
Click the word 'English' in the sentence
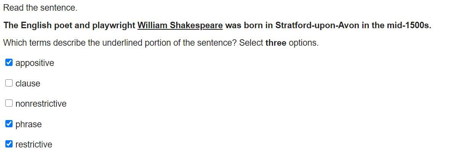pos(36,26)
